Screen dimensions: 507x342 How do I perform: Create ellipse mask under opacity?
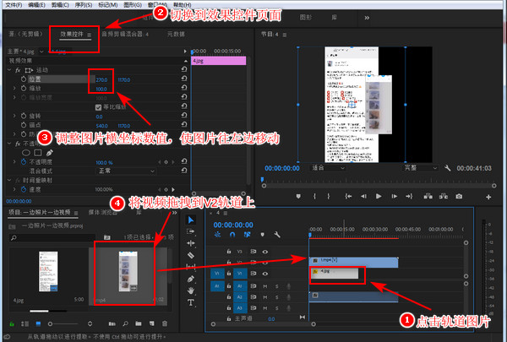coord(26,153)
